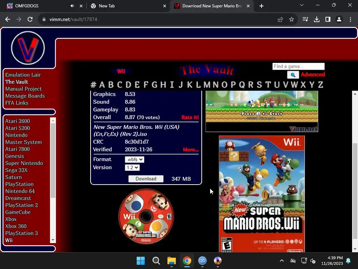The height and width of the screenshot is (269, 358).
Task: Mute the OMFGDOGS tab audio icon
Action: (72, 6)
